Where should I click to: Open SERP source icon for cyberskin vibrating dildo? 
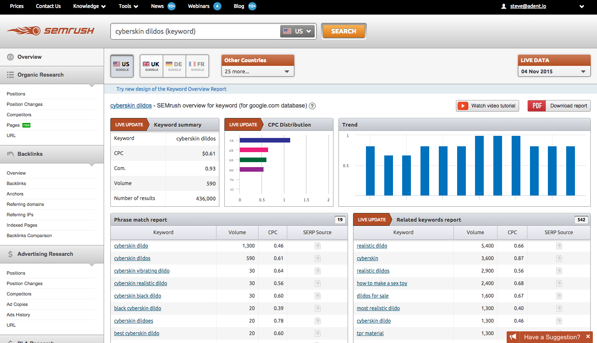tap(318, 271)
